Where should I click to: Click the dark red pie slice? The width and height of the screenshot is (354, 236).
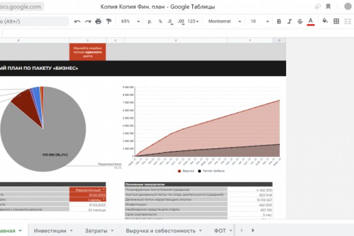pos(26,106)
